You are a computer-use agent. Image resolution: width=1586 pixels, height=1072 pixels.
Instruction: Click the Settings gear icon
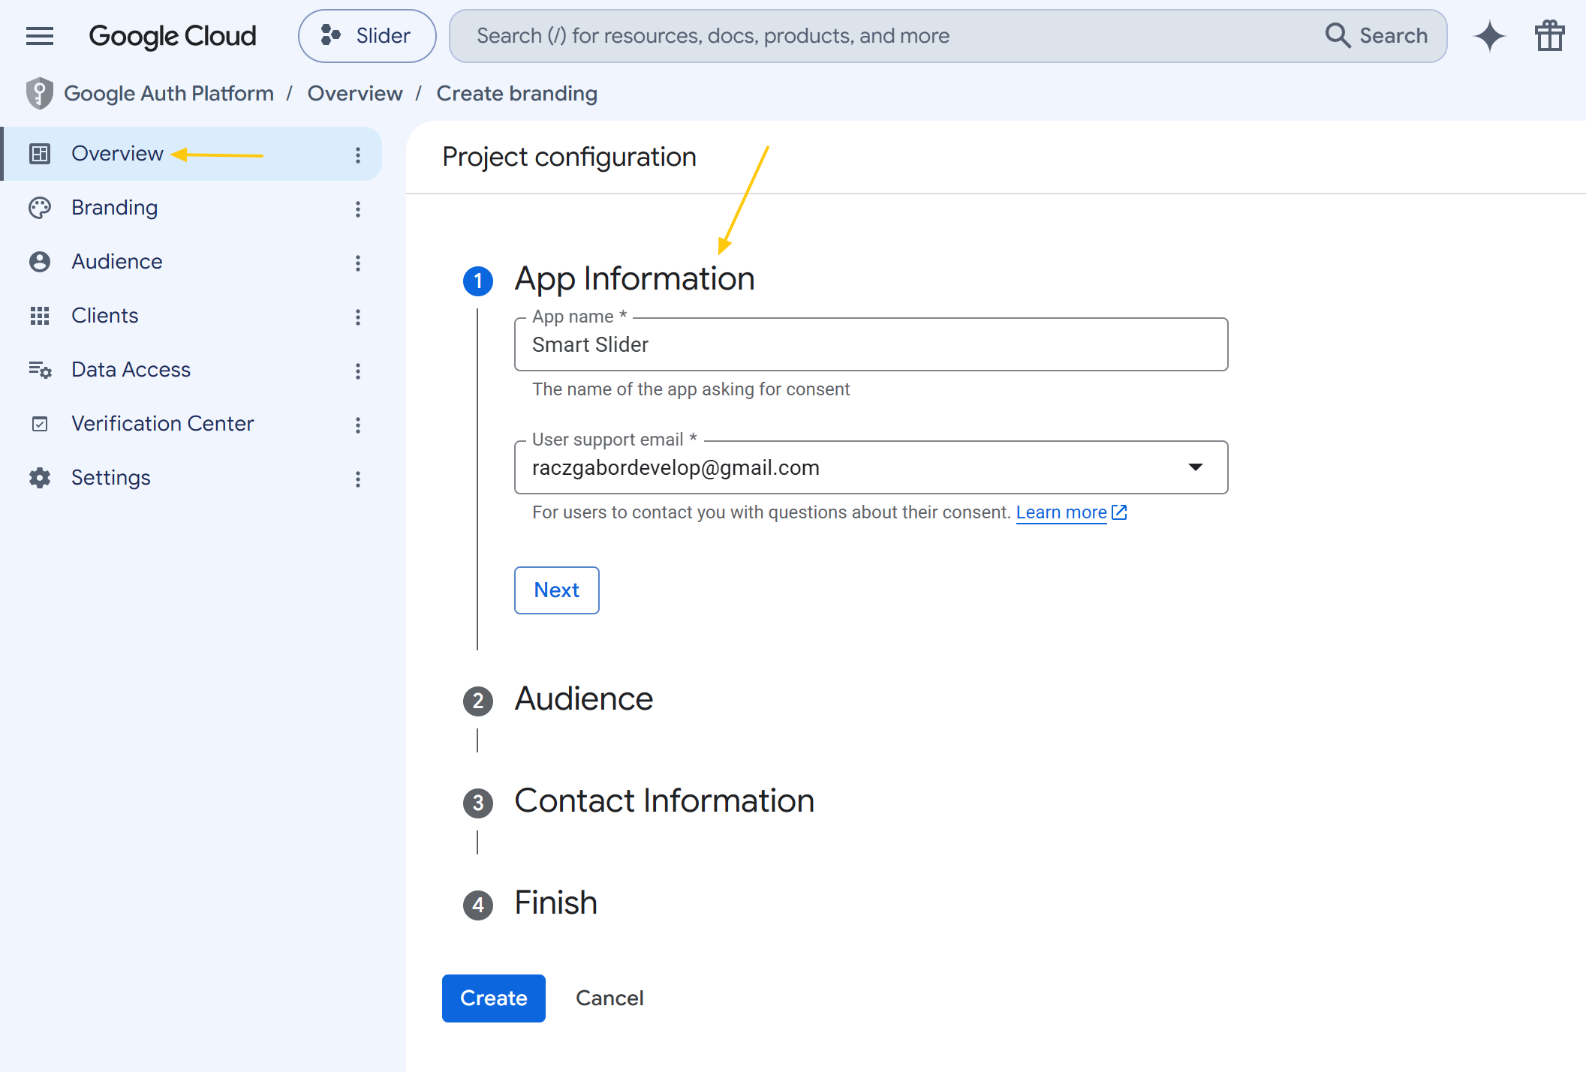coord(40,478)
